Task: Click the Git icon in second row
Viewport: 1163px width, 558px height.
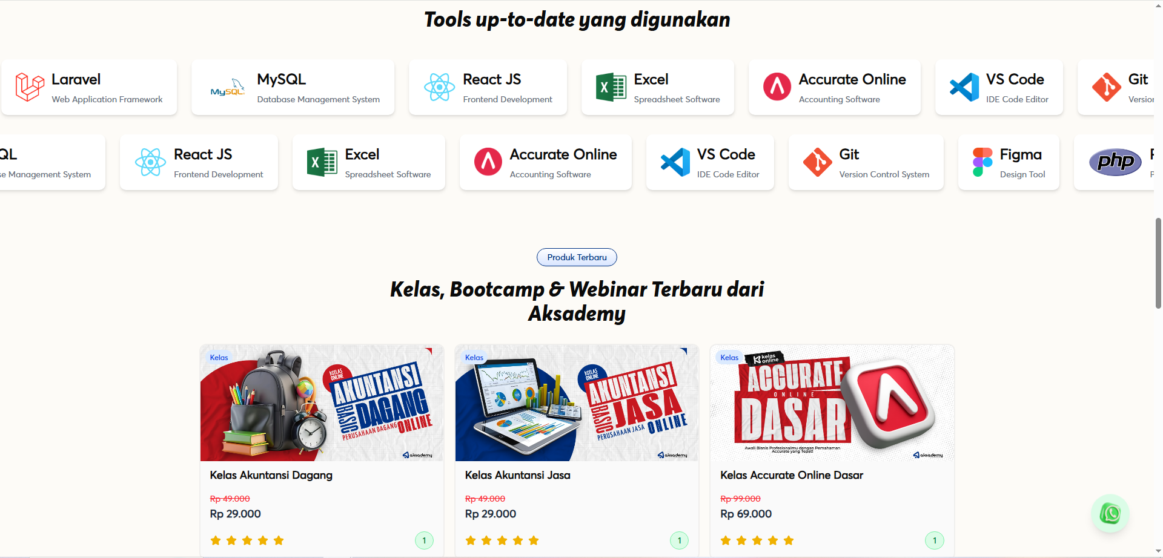Action: coord(818,162)
